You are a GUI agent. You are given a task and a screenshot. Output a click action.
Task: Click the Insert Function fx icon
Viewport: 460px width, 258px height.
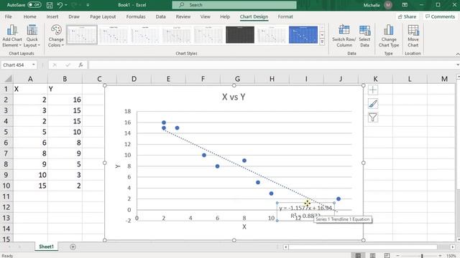[80, 65]
